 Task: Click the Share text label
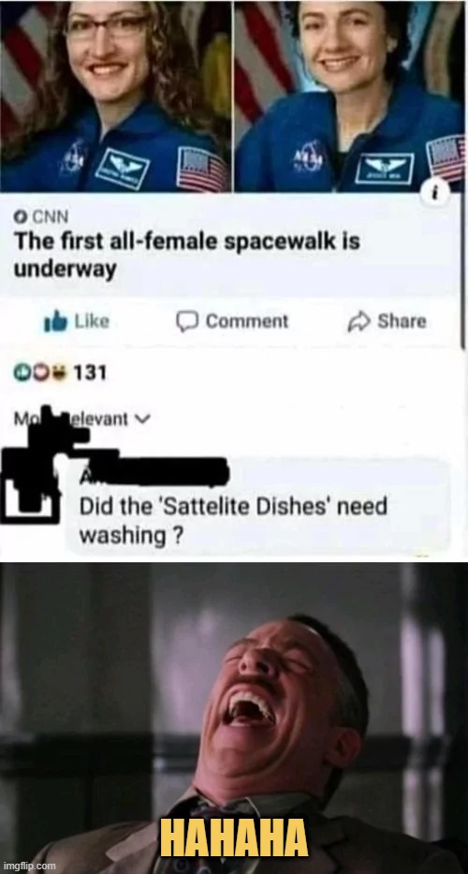402,321
